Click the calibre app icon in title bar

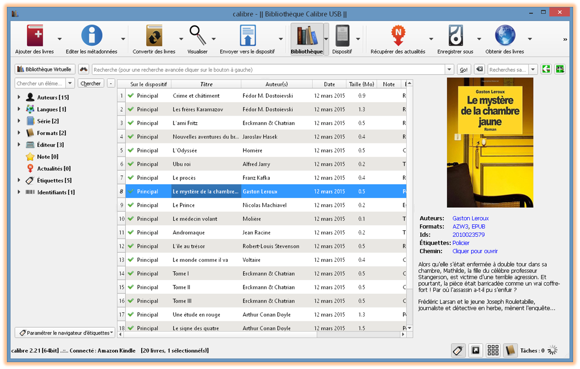click(15, 13)
